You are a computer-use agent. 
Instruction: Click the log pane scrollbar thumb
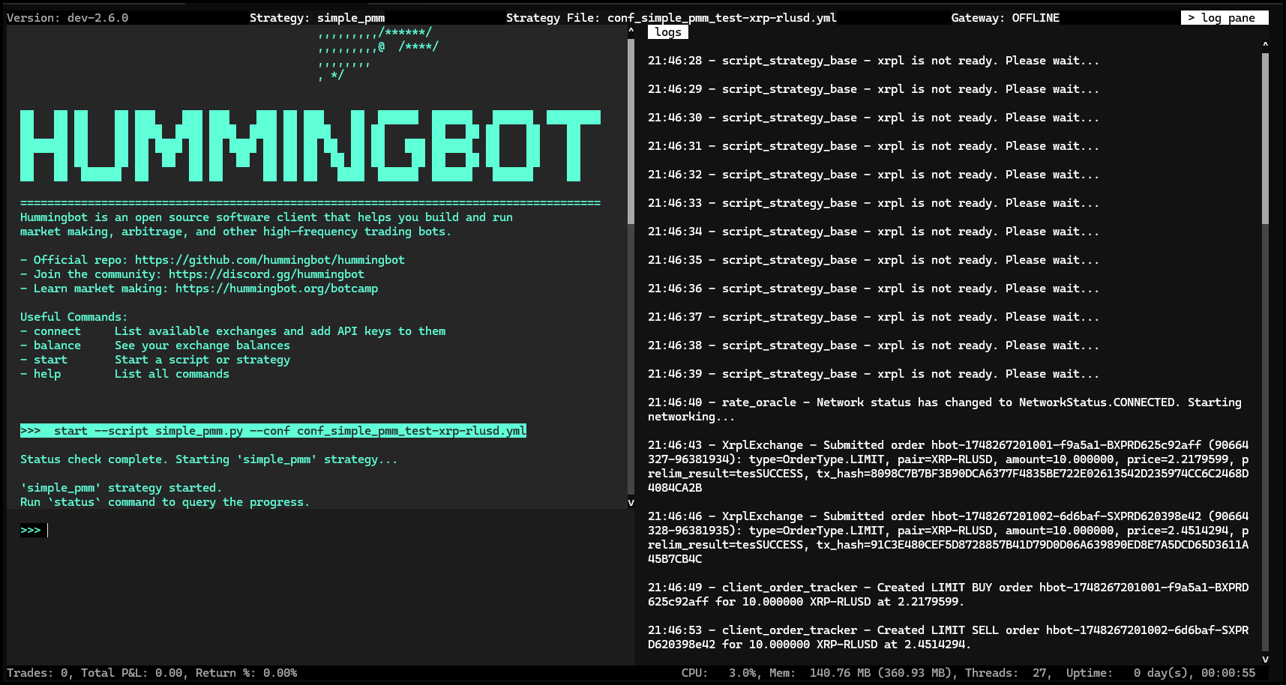(1265, 139)
